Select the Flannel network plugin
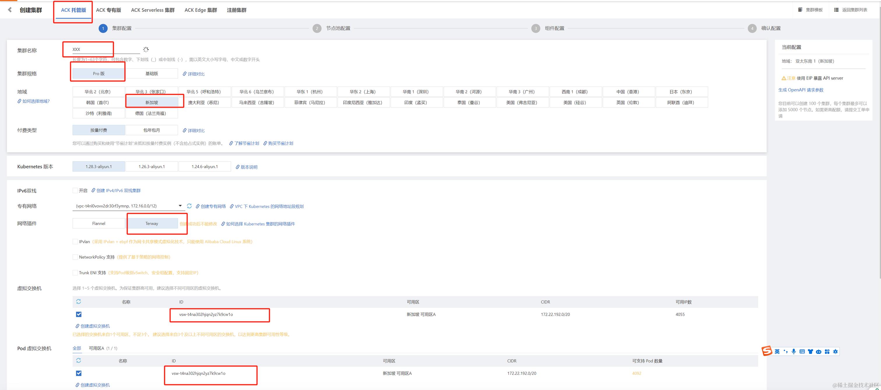The image size is (881, 390). pos(98,224)
